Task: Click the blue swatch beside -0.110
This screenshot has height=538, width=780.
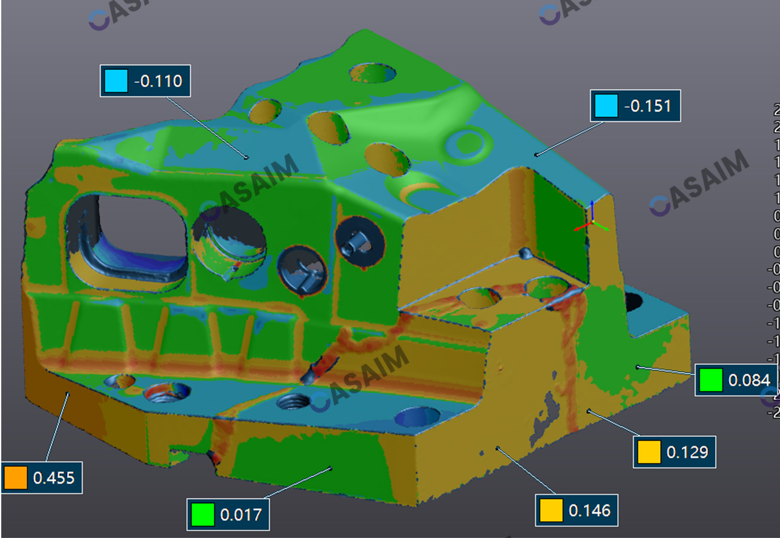Action: click(116, 81)
